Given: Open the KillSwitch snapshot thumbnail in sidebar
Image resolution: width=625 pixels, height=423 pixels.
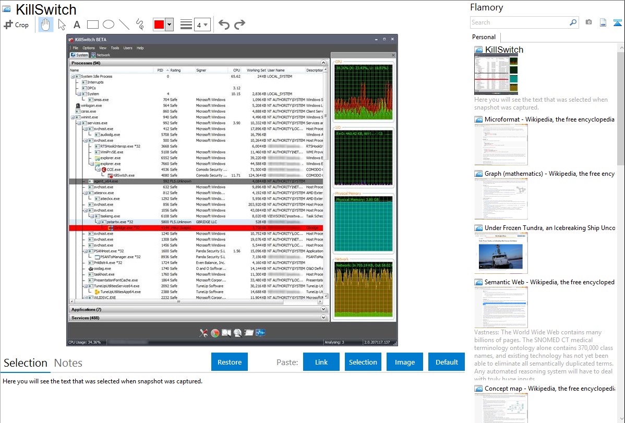Looking at the screenshot, I should click(496, 75).
